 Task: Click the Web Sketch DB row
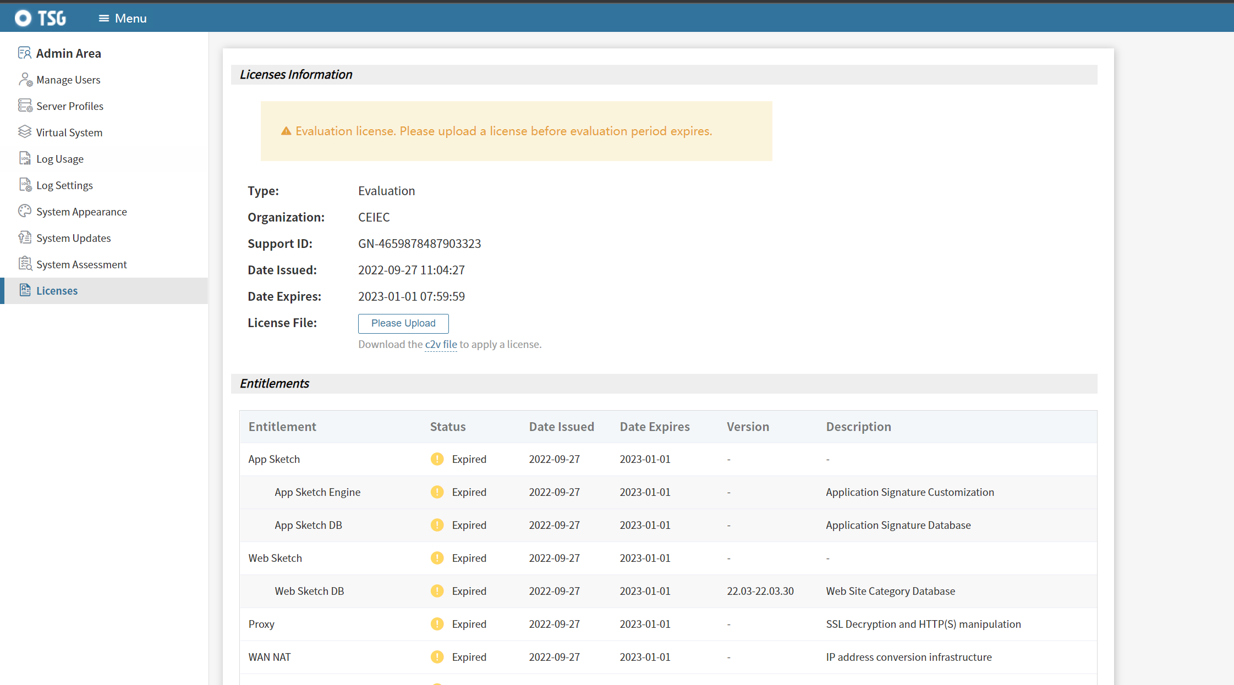tap(309, 591)
